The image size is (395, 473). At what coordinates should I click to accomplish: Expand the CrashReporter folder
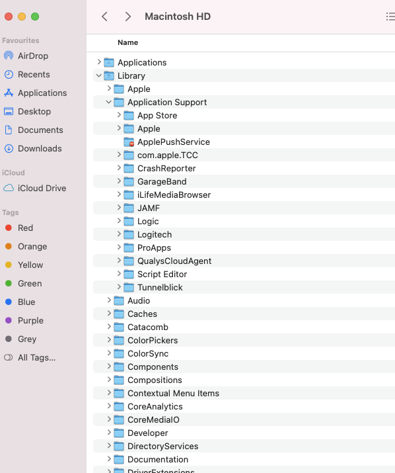(x=119, y=168)
